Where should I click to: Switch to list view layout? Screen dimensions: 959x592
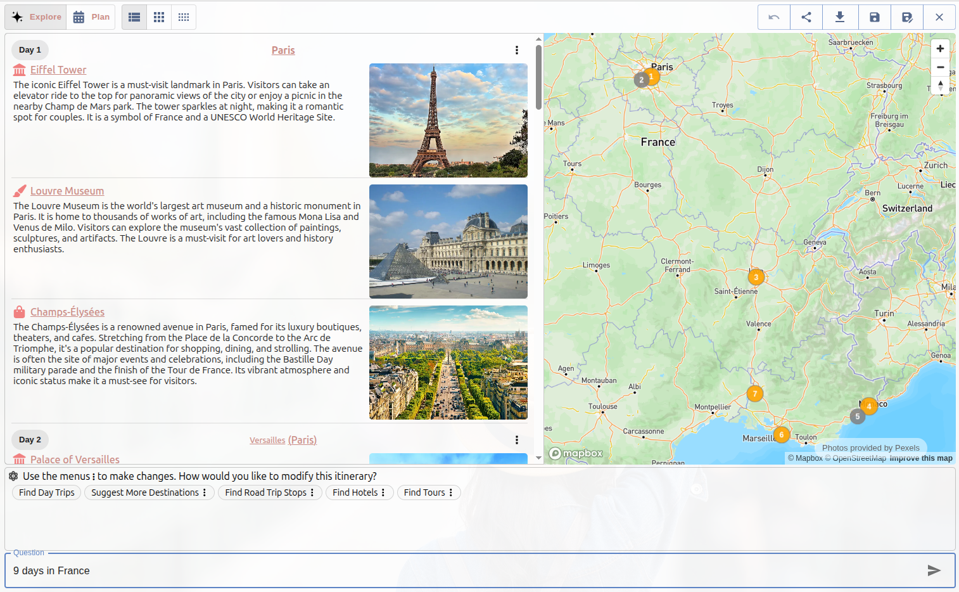click(134, 17)
